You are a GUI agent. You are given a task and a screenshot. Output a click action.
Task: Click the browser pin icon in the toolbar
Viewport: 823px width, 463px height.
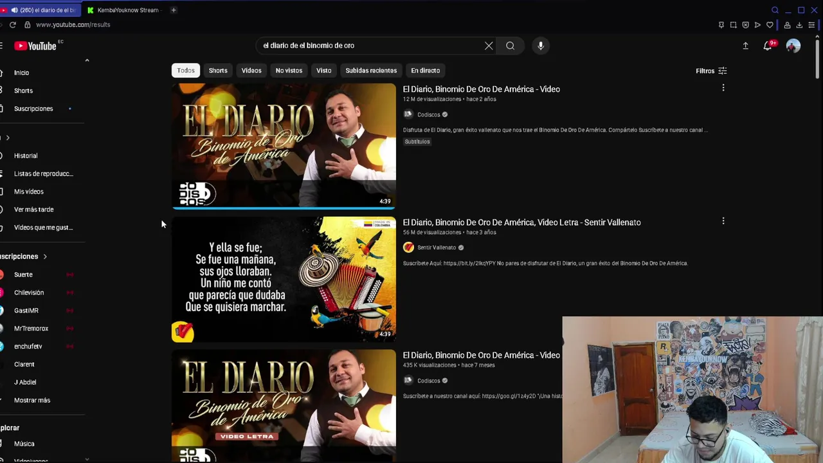coord(721,25)
